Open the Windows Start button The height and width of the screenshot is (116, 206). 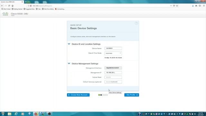3,114
